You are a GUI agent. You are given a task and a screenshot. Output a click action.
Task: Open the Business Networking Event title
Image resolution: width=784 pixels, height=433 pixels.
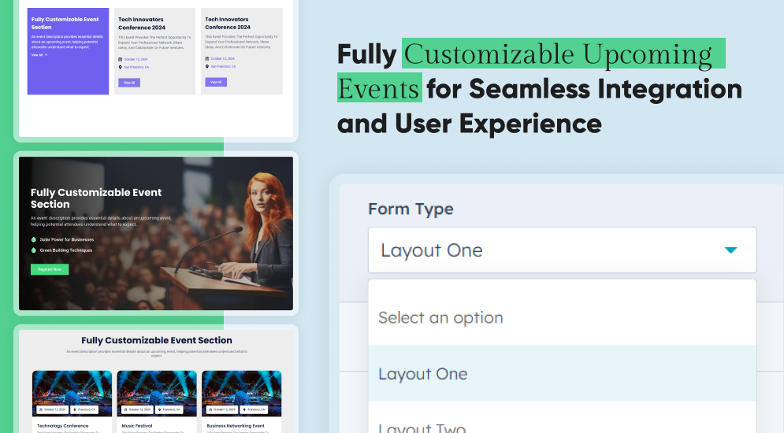coord(236,426)
